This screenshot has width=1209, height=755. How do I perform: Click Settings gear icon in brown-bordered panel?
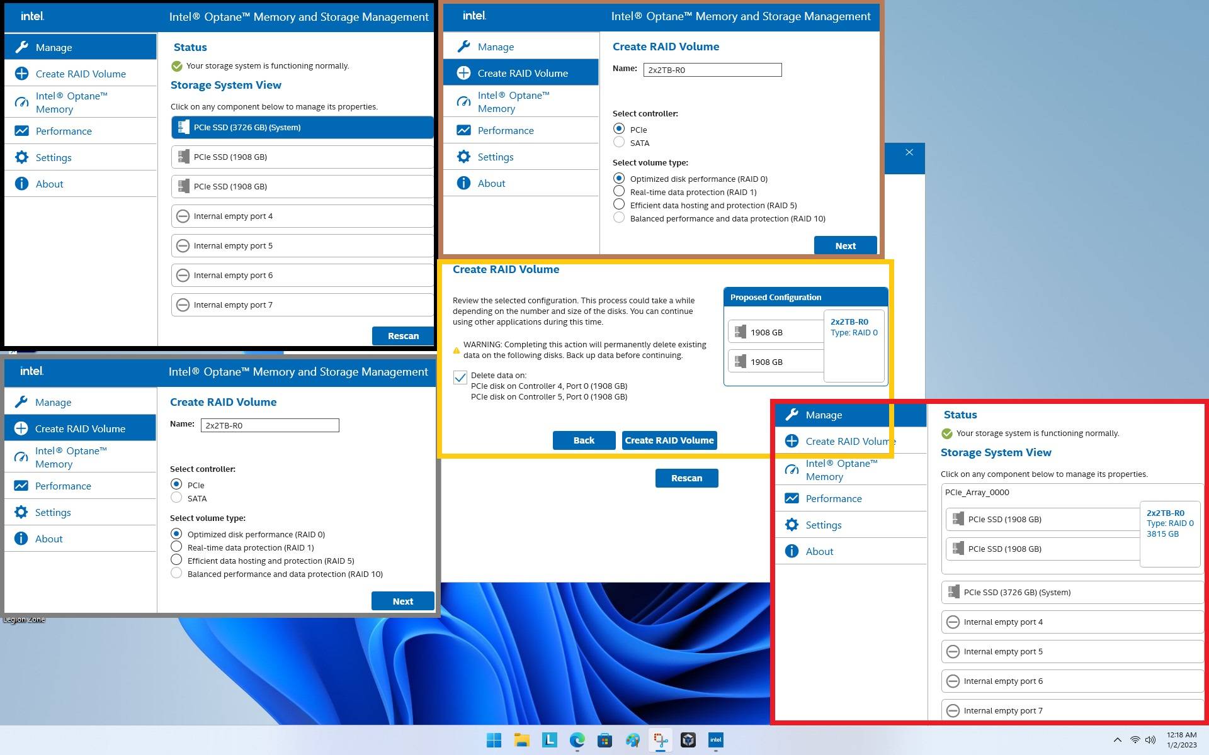463,157
